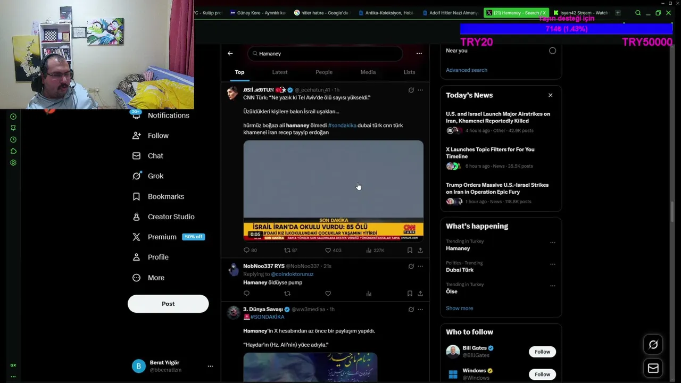This screenshot has width=681, height=383.
Task: Open Grok in sidebar
Action: coord(148,176)
